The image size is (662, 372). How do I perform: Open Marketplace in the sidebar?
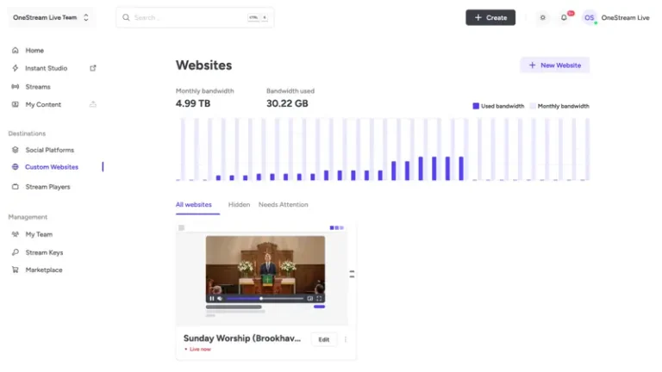[43, 270]
